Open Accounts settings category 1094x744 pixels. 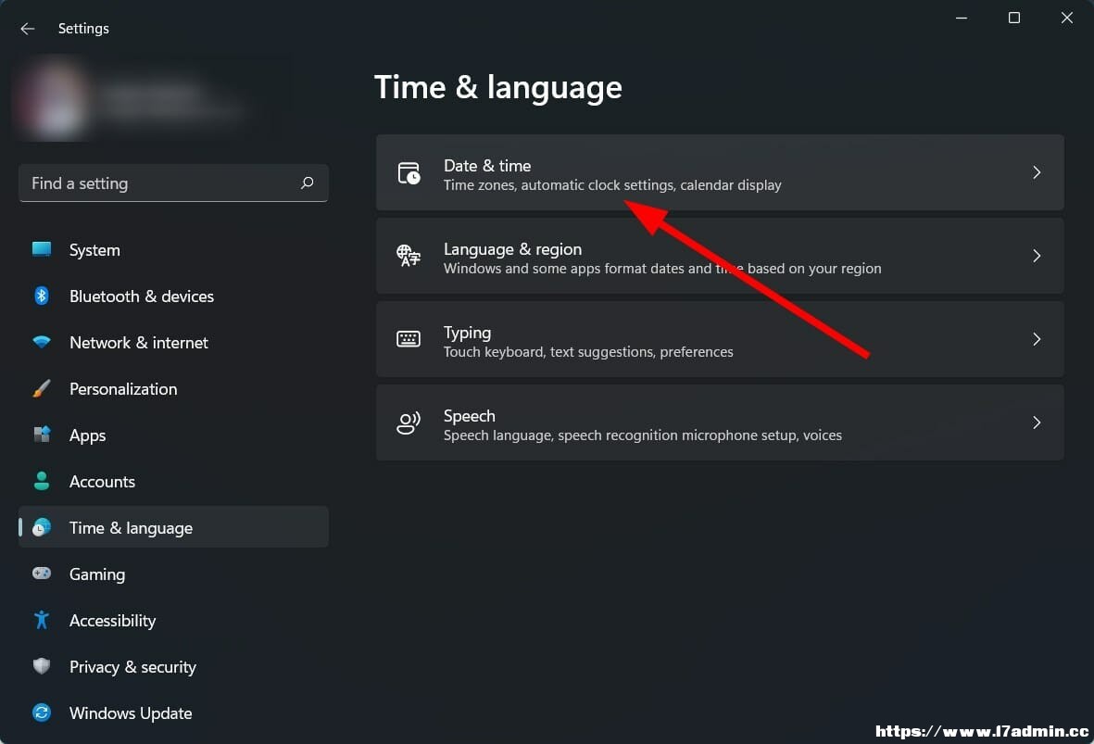pos(173,482)
